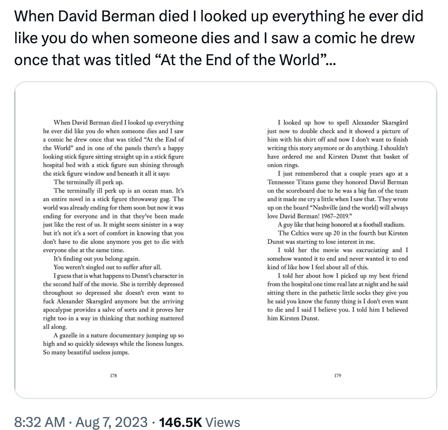Click paragraph about spelling Alexander Skarsgård
This screenshot has width=448, height=430.
(338, 144)
